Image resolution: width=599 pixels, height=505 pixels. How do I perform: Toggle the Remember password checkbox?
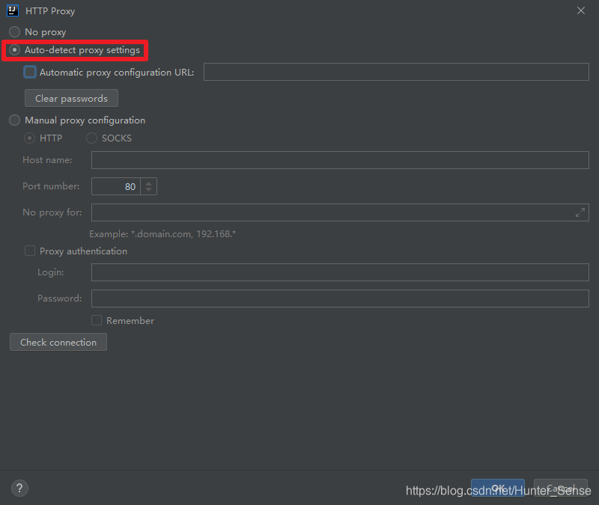coord(97,320)
